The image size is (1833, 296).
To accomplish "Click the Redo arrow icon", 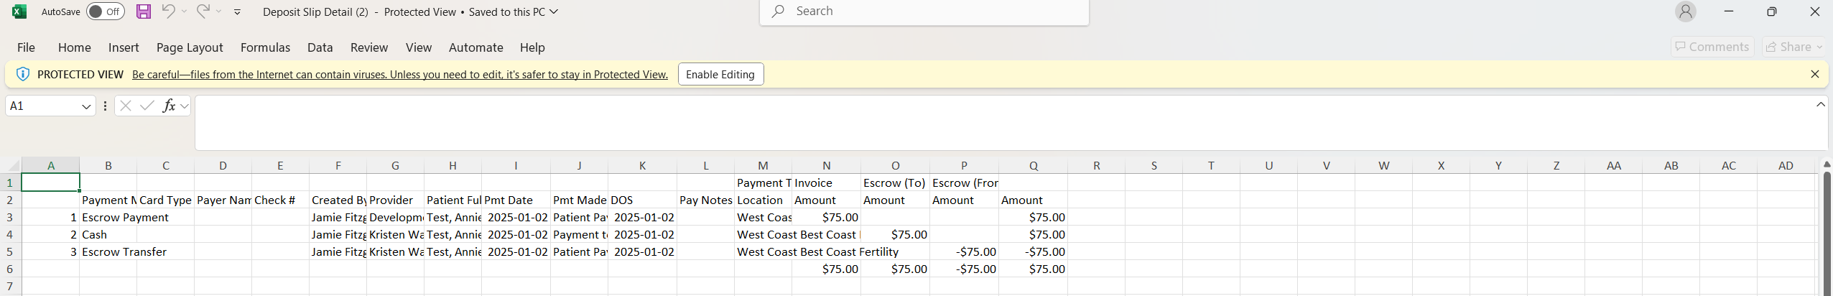I will pos(203,11).
